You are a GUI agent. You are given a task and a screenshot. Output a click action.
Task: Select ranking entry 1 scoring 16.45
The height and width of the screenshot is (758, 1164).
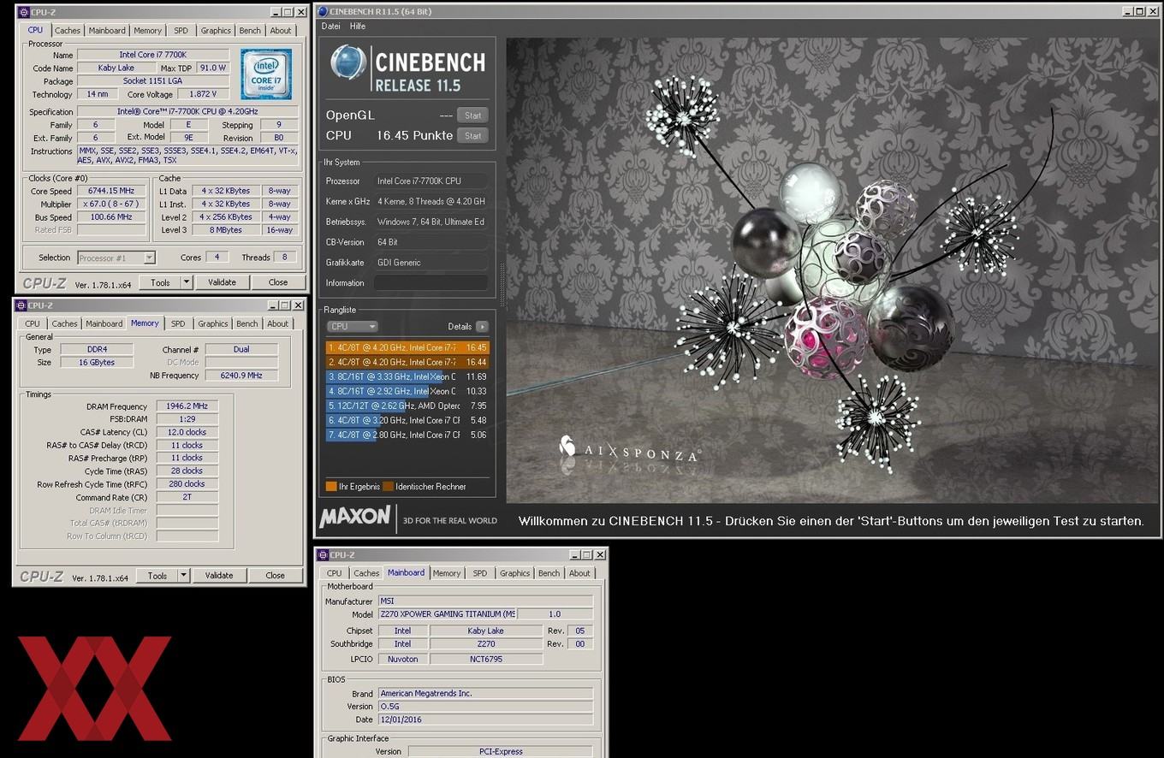(407, 348)
